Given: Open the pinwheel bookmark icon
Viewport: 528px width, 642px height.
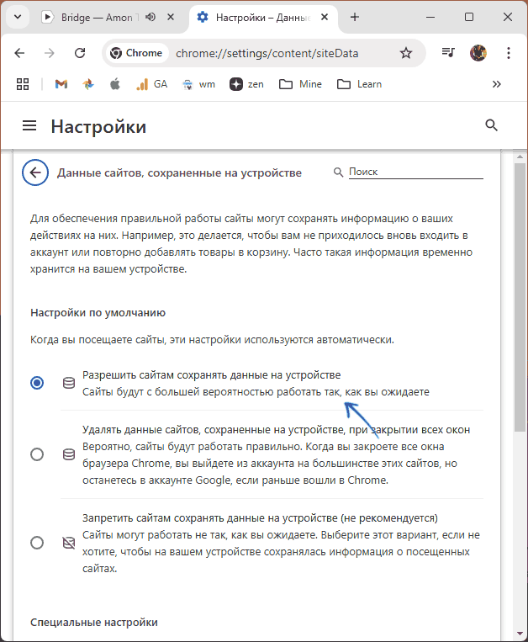Looking at the screenshot, I should [x=88, y=84].
